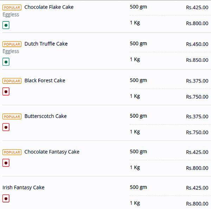Click the Popular badge beside Chocolate Flake Cake

[x=12, y=7]
